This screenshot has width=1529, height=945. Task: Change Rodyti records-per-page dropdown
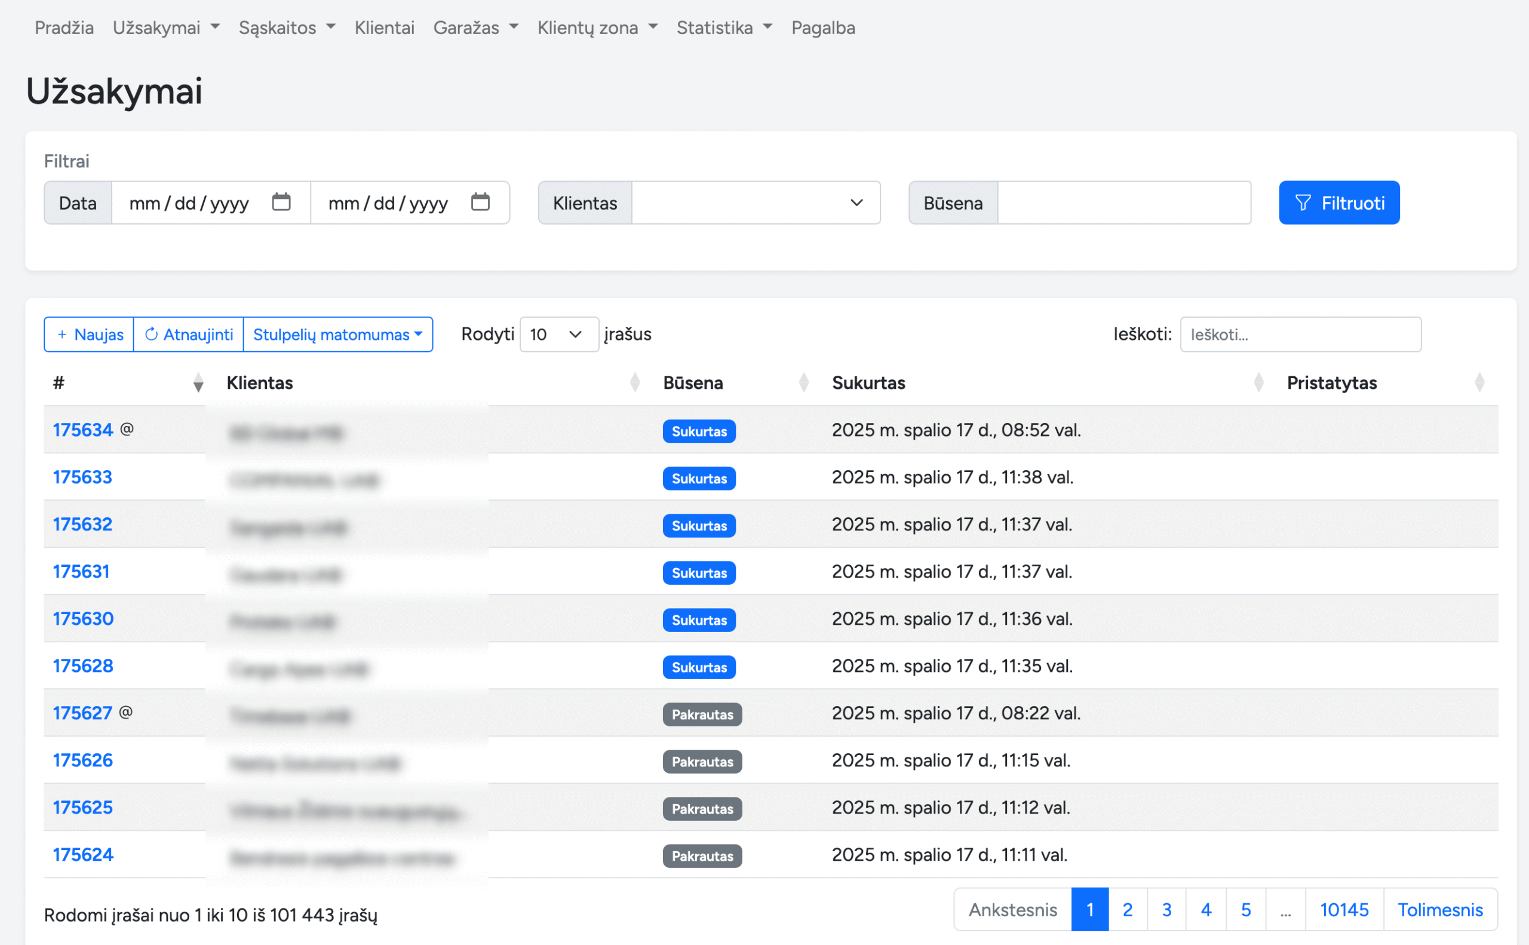point(558,335)
